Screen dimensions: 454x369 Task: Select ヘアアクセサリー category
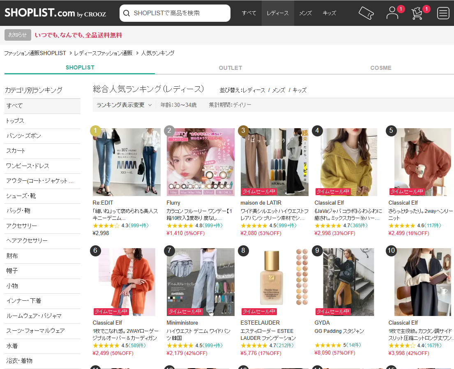click(43, 241)
